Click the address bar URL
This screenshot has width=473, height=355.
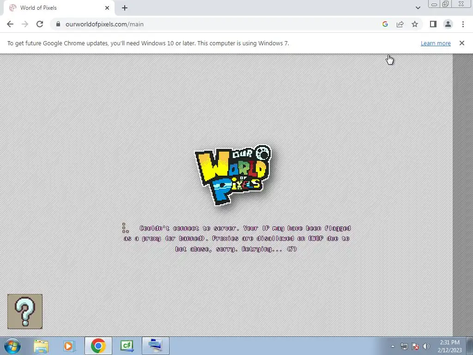coord(104,24)
